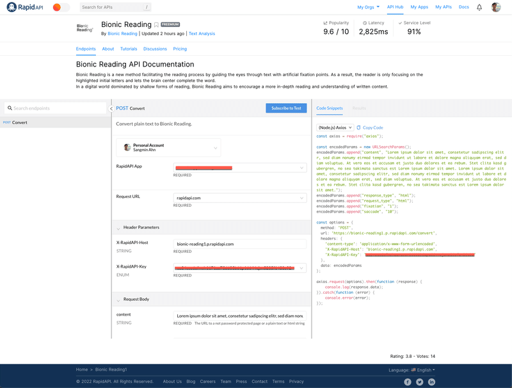The image size is (512, 388).
Task: Open the Team footer link
Action: (226, 382)
